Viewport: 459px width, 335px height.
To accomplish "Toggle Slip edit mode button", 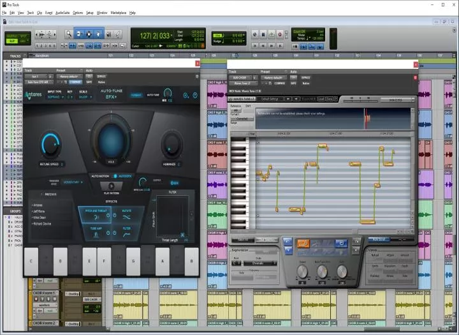I will (12, 41).
